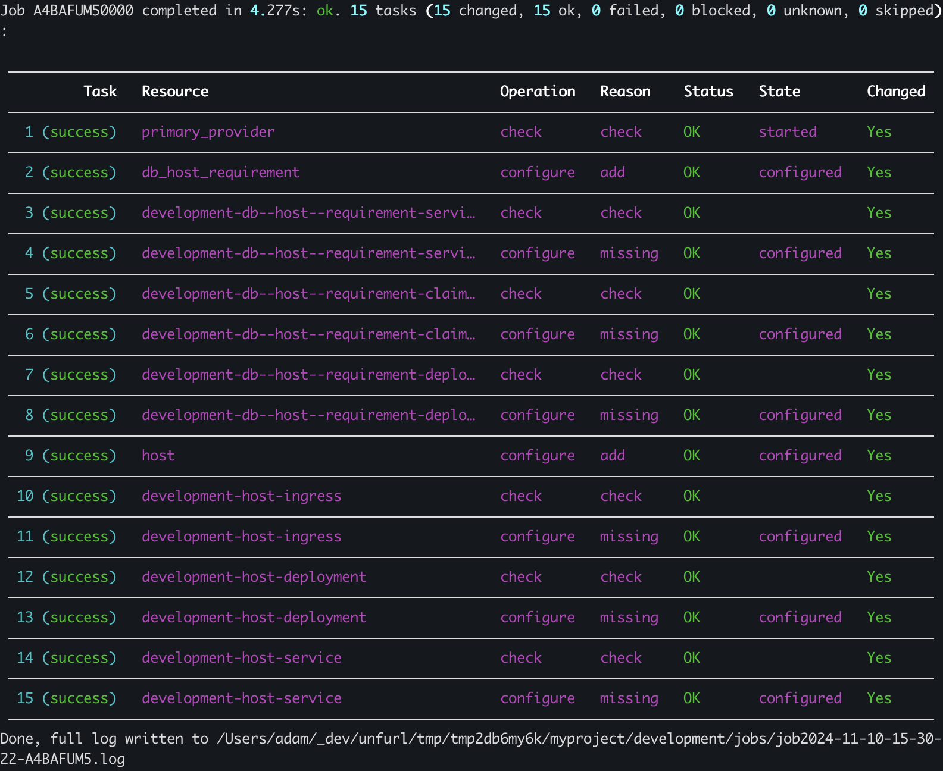Click the Operation column header
The image size is (943, 771).
point(538,92)
